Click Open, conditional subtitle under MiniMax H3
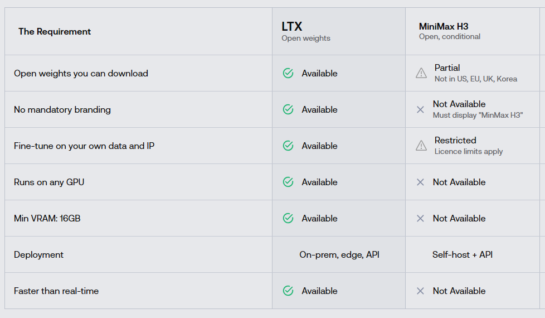The image size is (545, 318). (449, 36)
